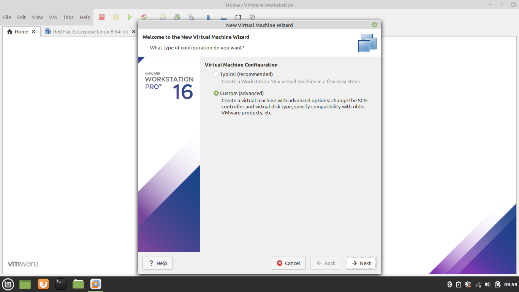Screen dimensions: 519x292
Task: Select the Typical (recommended) radio button
Action: point(216,74)
